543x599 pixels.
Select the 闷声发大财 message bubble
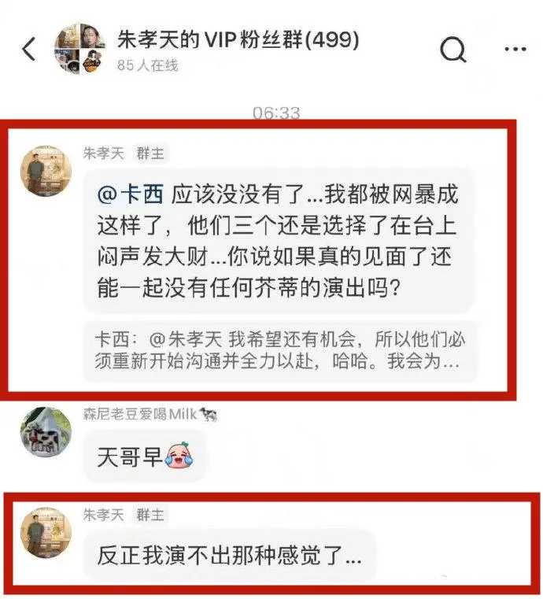(x=279, y=241)
